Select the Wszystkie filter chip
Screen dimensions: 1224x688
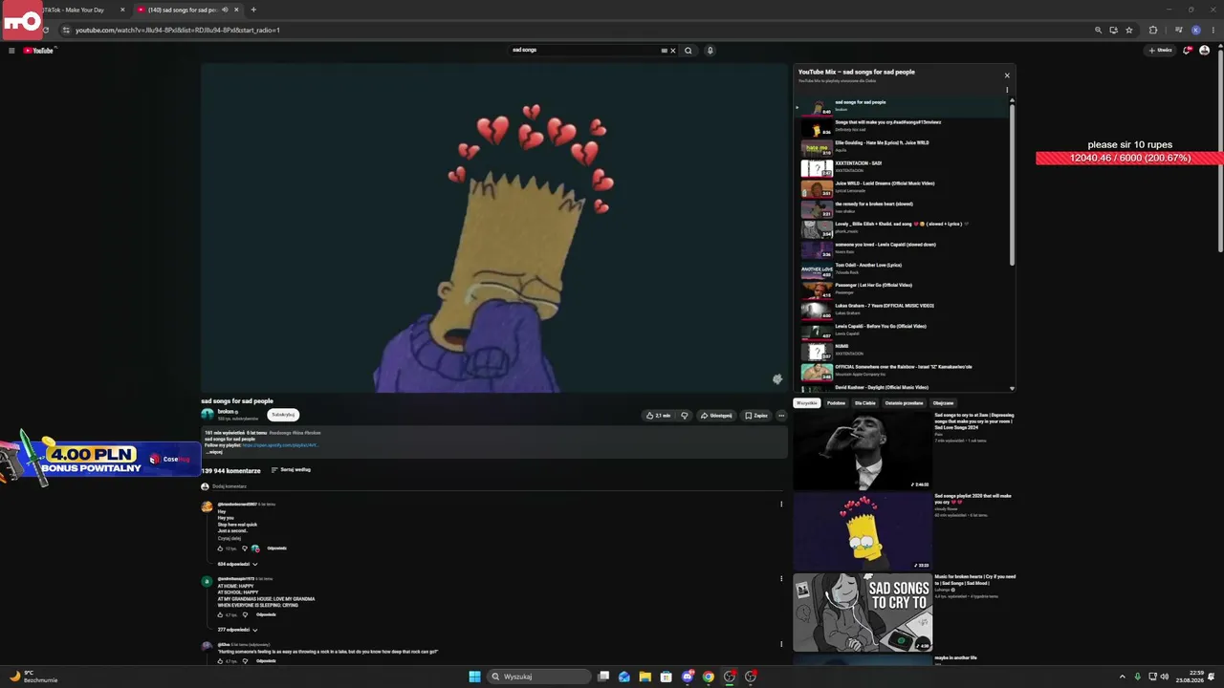pyautogui.click(x=807, y=403)
